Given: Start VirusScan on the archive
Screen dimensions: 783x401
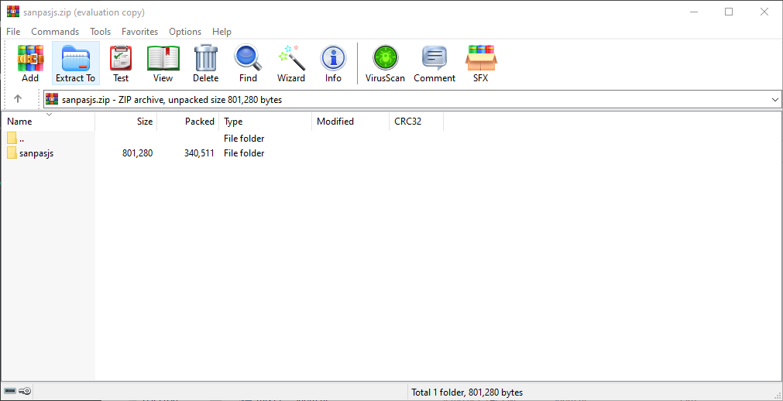Looking at the screenshot, I should point(385,63).
